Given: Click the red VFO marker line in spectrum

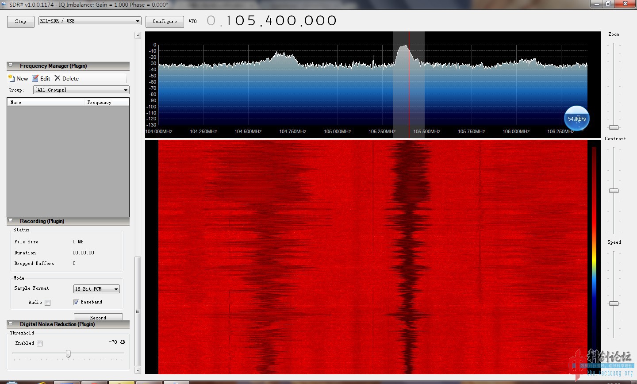Looking at the screenshot, I should pos(409,84).
